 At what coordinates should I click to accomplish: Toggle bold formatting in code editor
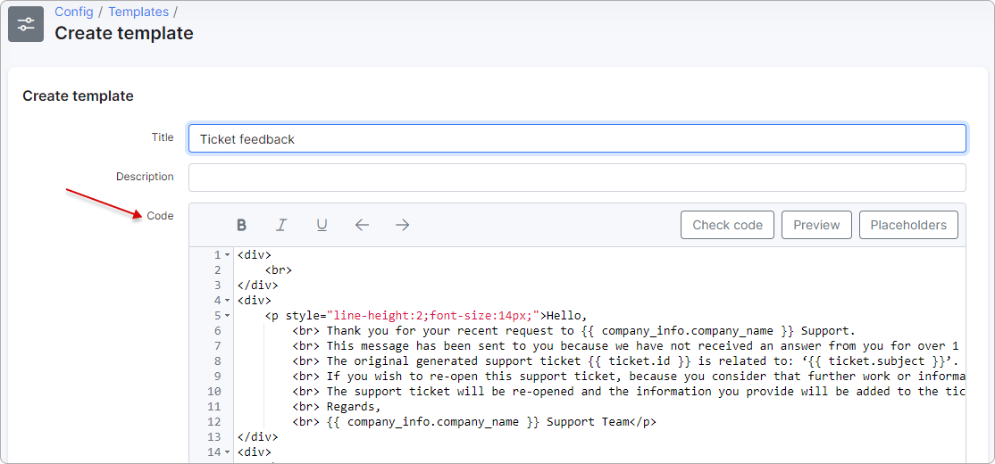tap(241, 225)
